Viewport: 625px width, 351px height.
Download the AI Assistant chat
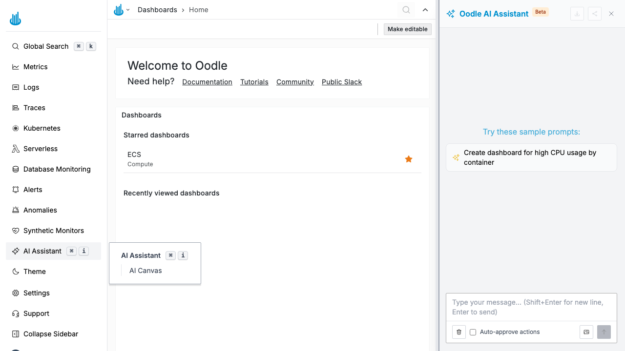click(x=577, y=14)
